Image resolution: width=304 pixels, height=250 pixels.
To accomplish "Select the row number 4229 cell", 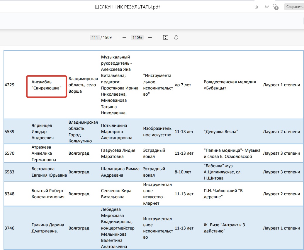I will point(9,85).
